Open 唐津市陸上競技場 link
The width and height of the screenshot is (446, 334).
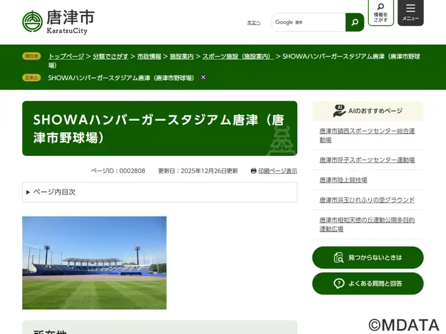[x=343, y=180]
